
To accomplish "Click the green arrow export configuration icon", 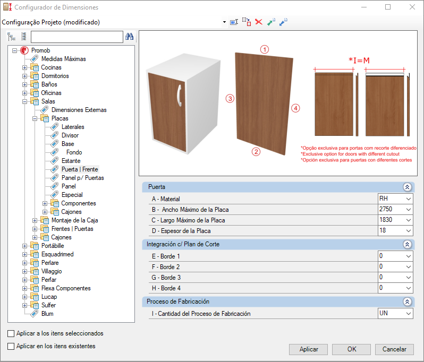I will coord(271,22).
